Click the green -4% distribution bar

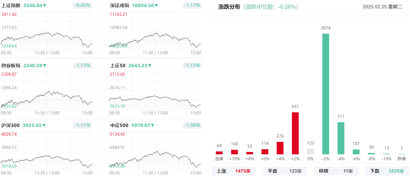[x=341, y=138]
